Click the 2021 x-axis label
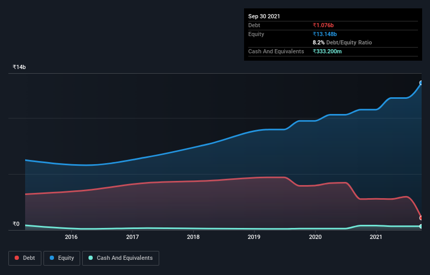 [376, 237]
